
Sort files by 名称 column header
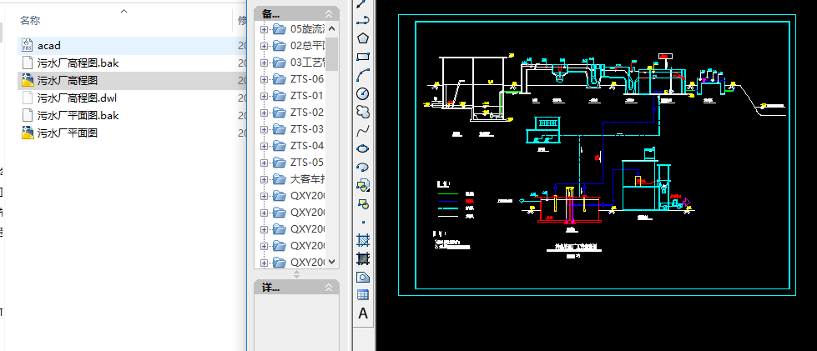point(30,21)
